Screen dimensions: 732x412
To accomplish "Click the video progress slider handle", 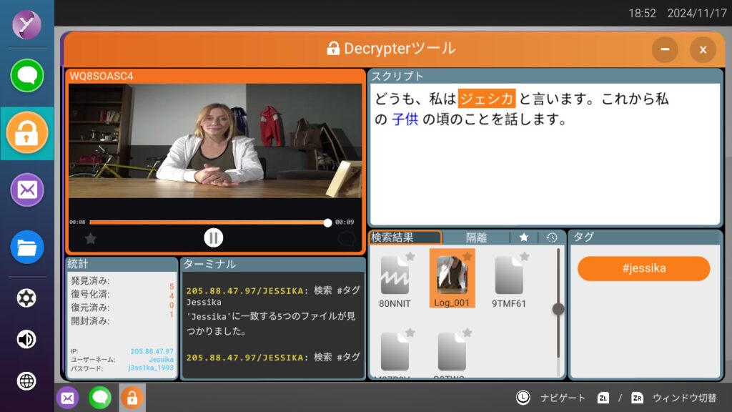I will tap(327, 223).
